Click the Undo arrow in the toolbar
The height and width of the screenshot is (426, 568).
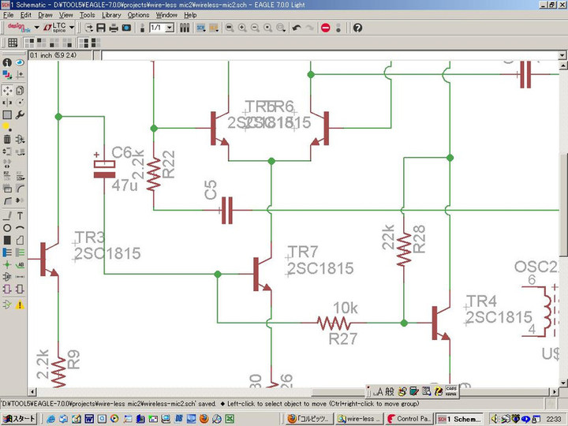297,28
